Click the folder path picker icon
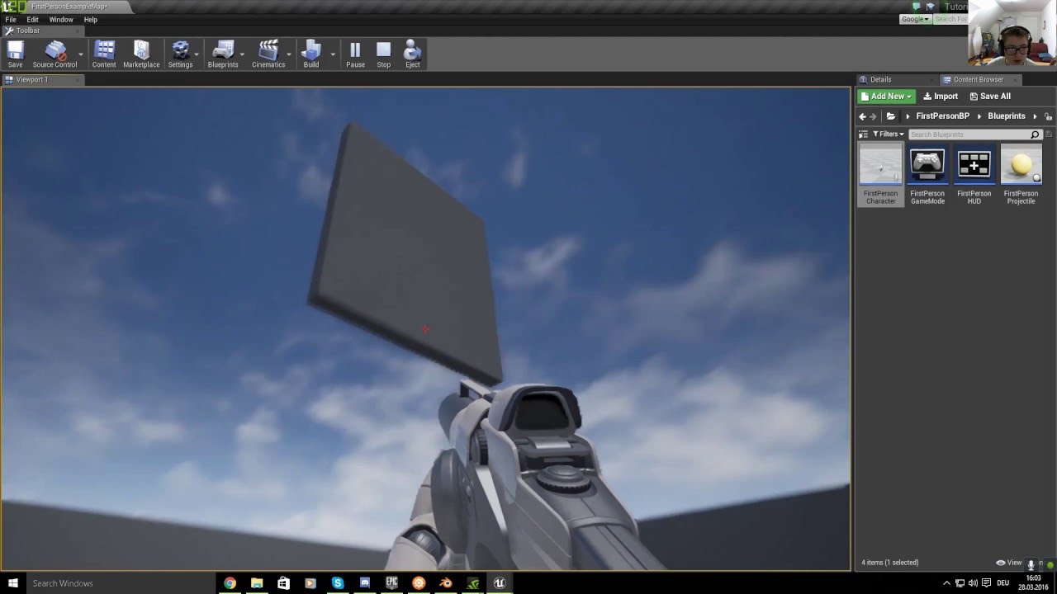Screen dimensions: 1057x594 891,116
